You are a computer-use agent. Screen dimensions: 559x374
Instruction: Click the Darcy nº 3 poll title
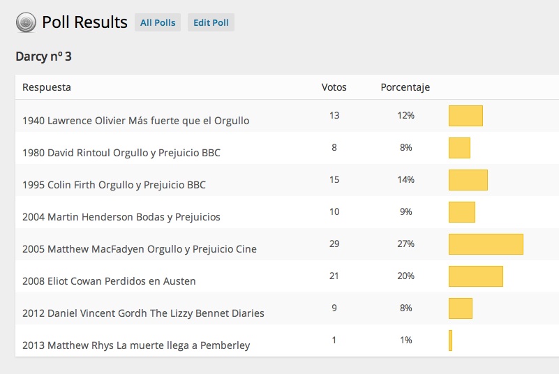43,57
